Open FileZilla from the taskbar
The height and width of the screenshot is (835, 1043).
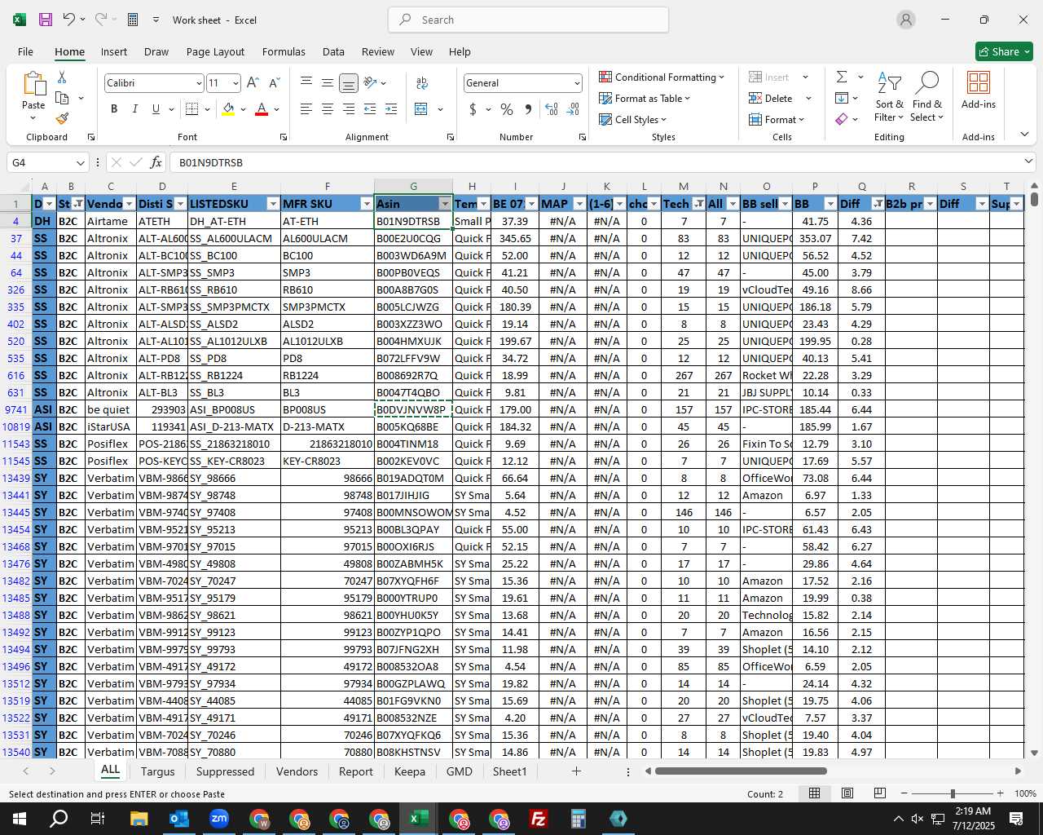click(539, 819)
